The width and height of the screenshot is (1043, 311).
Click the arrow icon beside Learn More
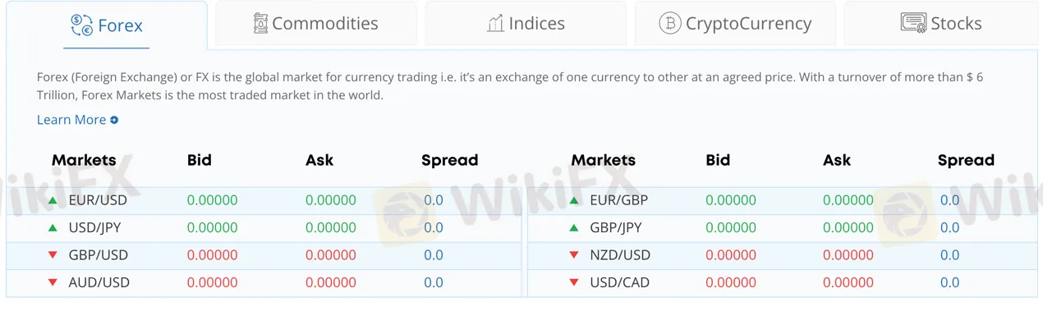(x=114, y=120)
